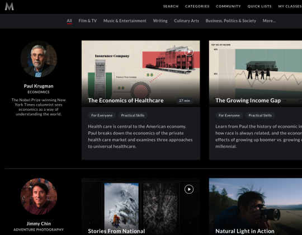Click the For Everyone tag under Healthcare
The image size is (302, 235).
point(102,115)
